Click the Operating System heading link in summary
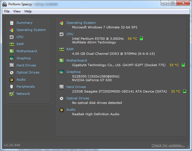This screenshot has width=192, height=151. coord(81,23)
